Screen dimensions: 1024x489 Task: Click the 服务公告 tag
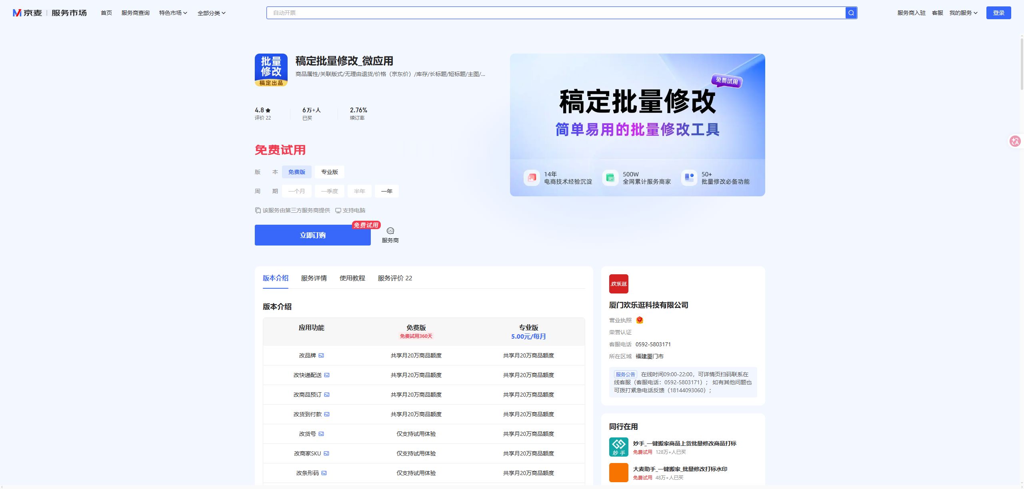pos(626,375)
